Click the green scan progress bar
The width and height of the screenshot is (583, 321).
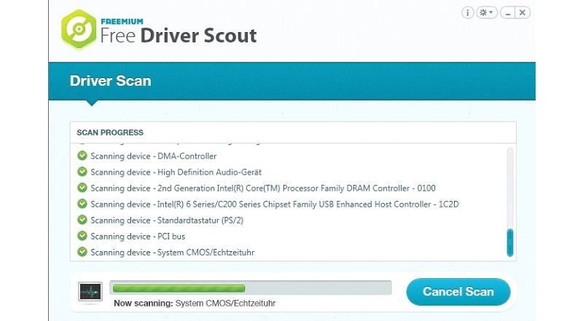179,288
